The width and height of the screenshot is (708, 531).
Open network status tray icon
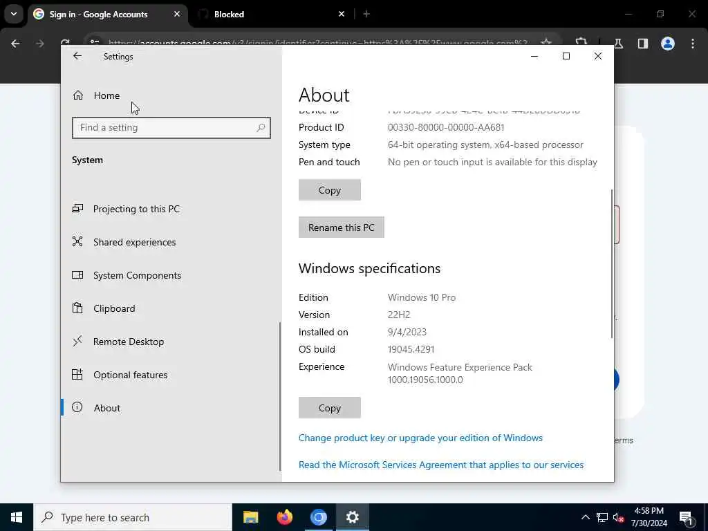[x=602, y=517]
